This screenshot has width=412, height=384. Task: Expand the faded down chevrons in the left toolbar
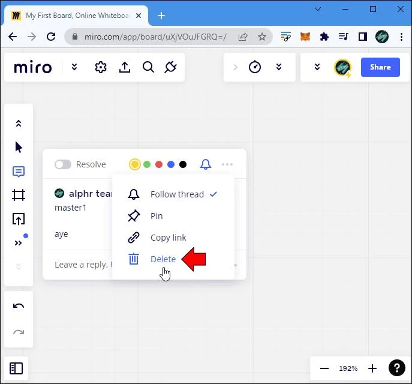19,267
